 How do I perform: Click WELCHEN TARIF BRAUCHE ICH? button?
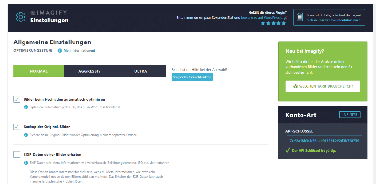click(323, 86)
